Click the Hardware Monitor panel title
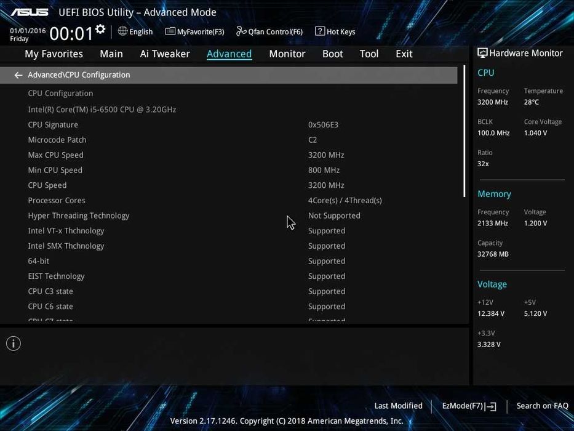This screenshot has width=574, height=431. (x=525, y=53)
